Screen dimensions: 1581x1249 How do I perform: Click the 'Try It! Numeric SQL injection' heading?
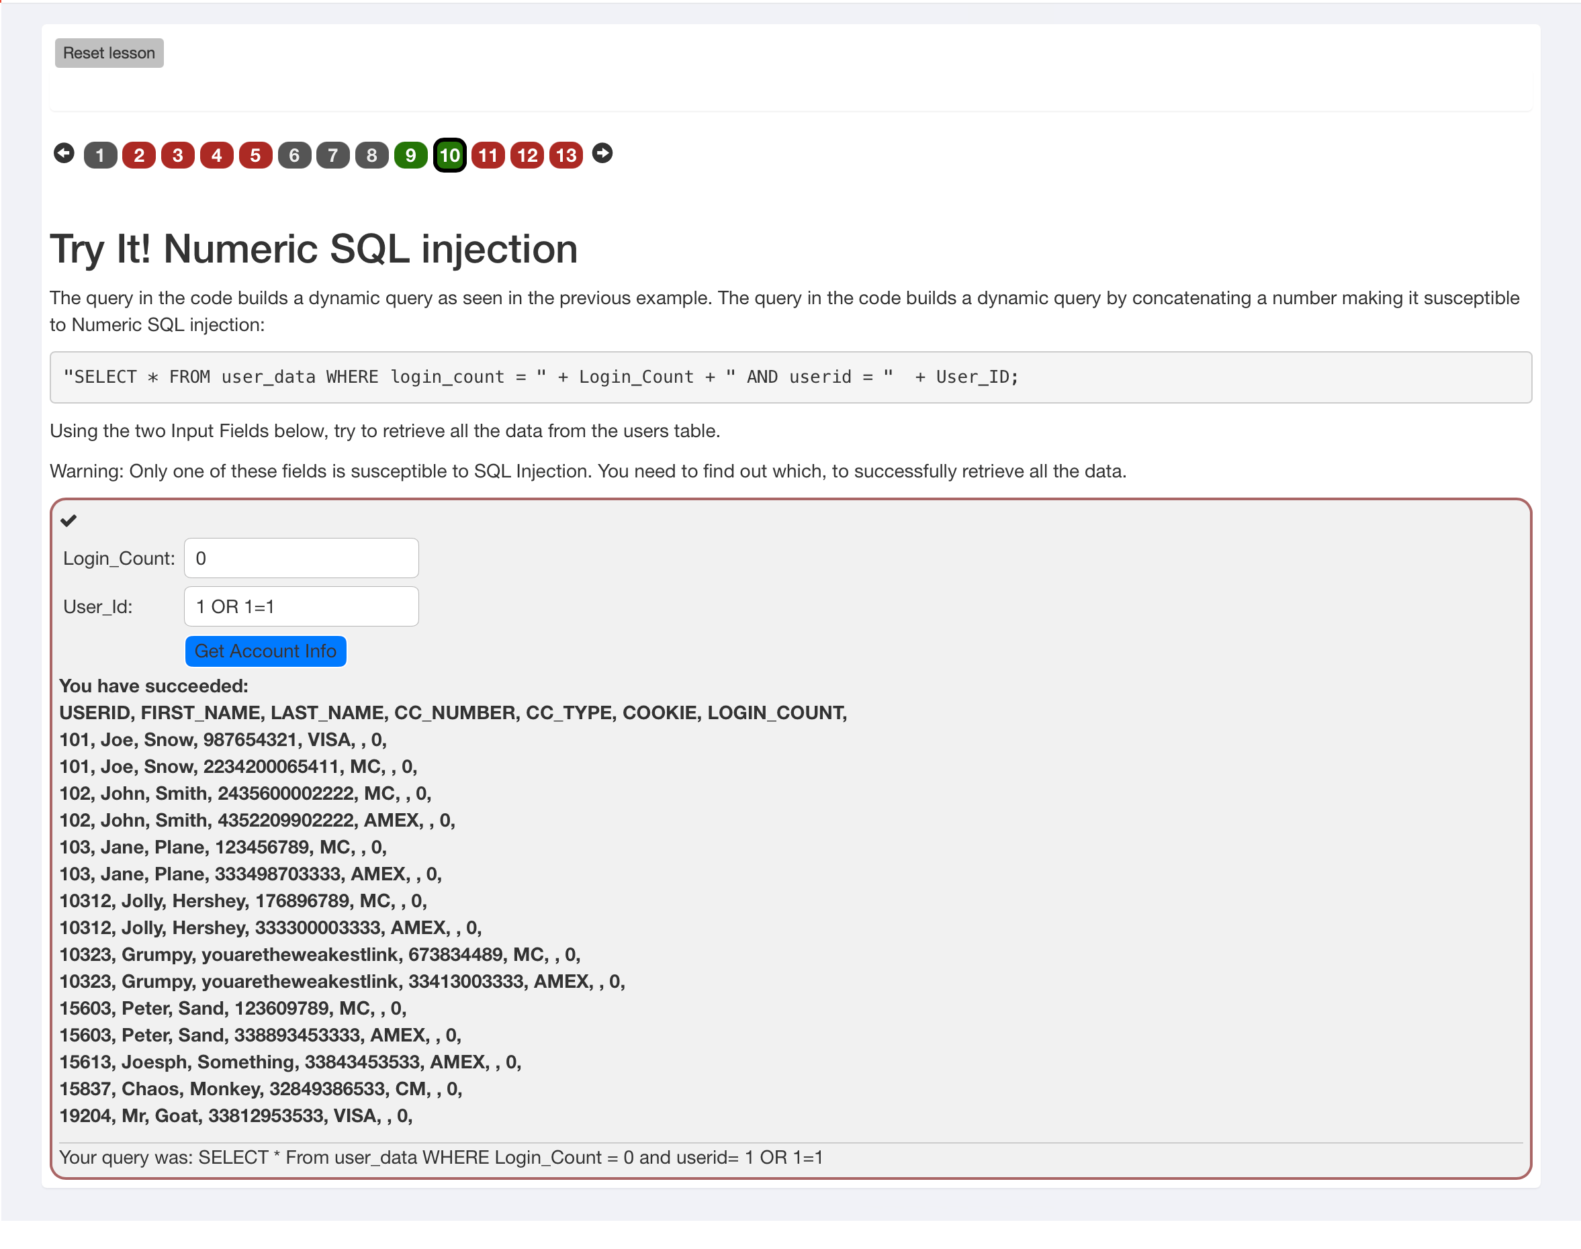pos(314,248)
